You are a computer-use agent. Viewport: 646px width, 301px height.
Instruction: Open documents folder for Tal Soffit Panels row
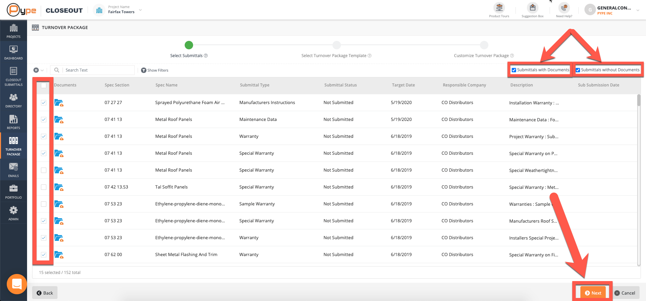[59, 187]
